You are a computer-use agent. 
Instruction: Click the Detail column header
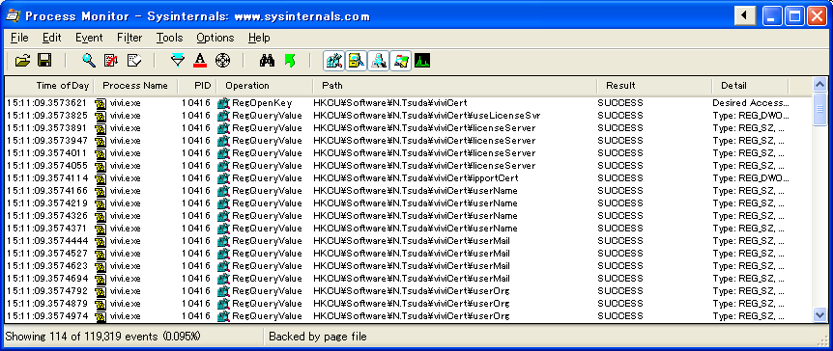pyautogui.click(x=750, y=86)
